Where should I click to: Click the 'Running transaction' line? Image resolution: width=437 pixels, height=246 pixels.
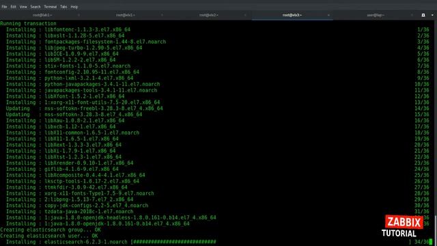[28, 24]
